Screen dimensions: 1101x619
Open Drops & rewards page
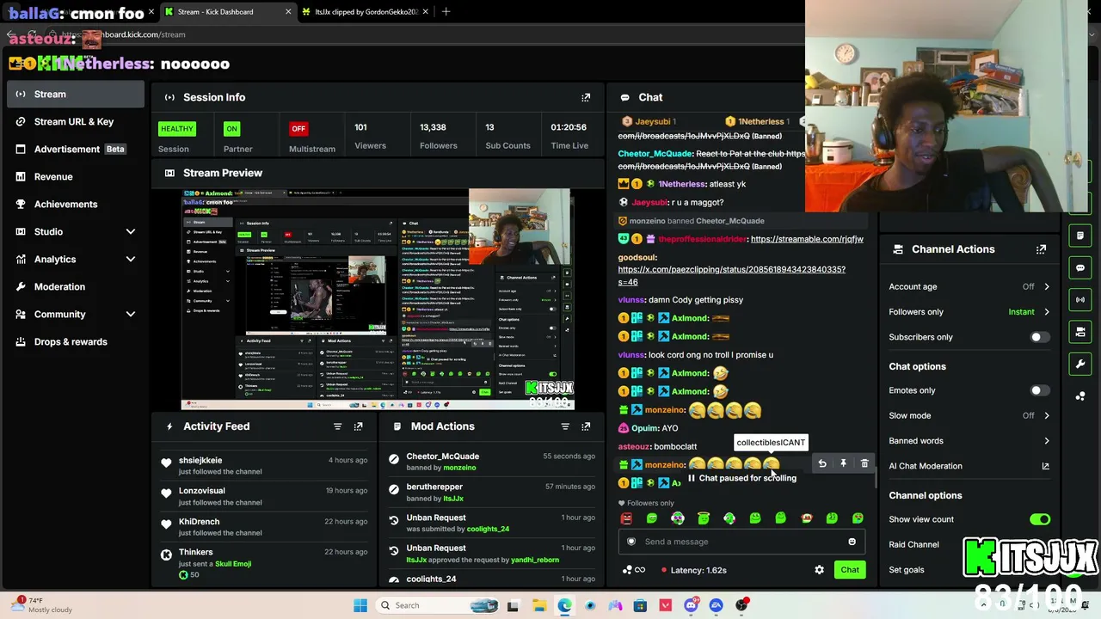pyautogui.click(x=76, y=341)
